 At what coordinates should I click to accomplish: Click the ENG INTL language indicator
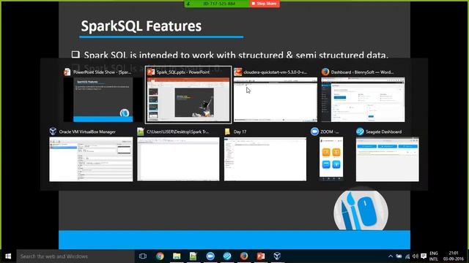click(434, 256)
